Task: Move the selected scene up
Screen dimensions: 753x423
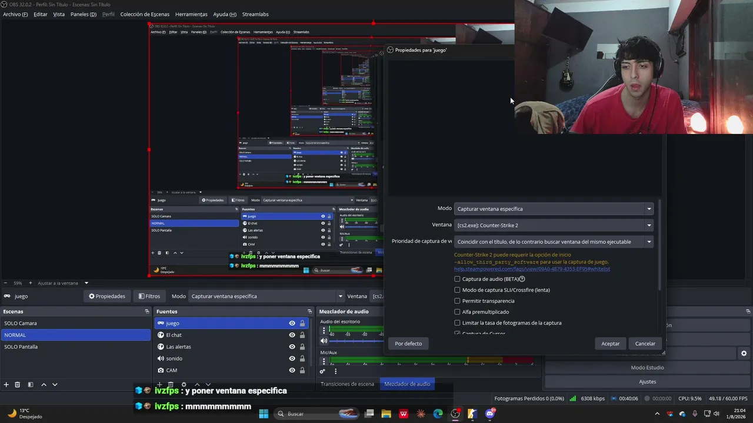Action: click(x=44, y=384)
